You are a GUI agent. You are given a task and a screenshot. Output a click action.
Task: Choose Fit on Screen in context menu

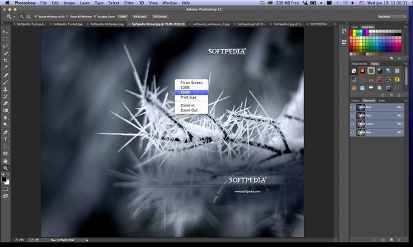(191, 83)
